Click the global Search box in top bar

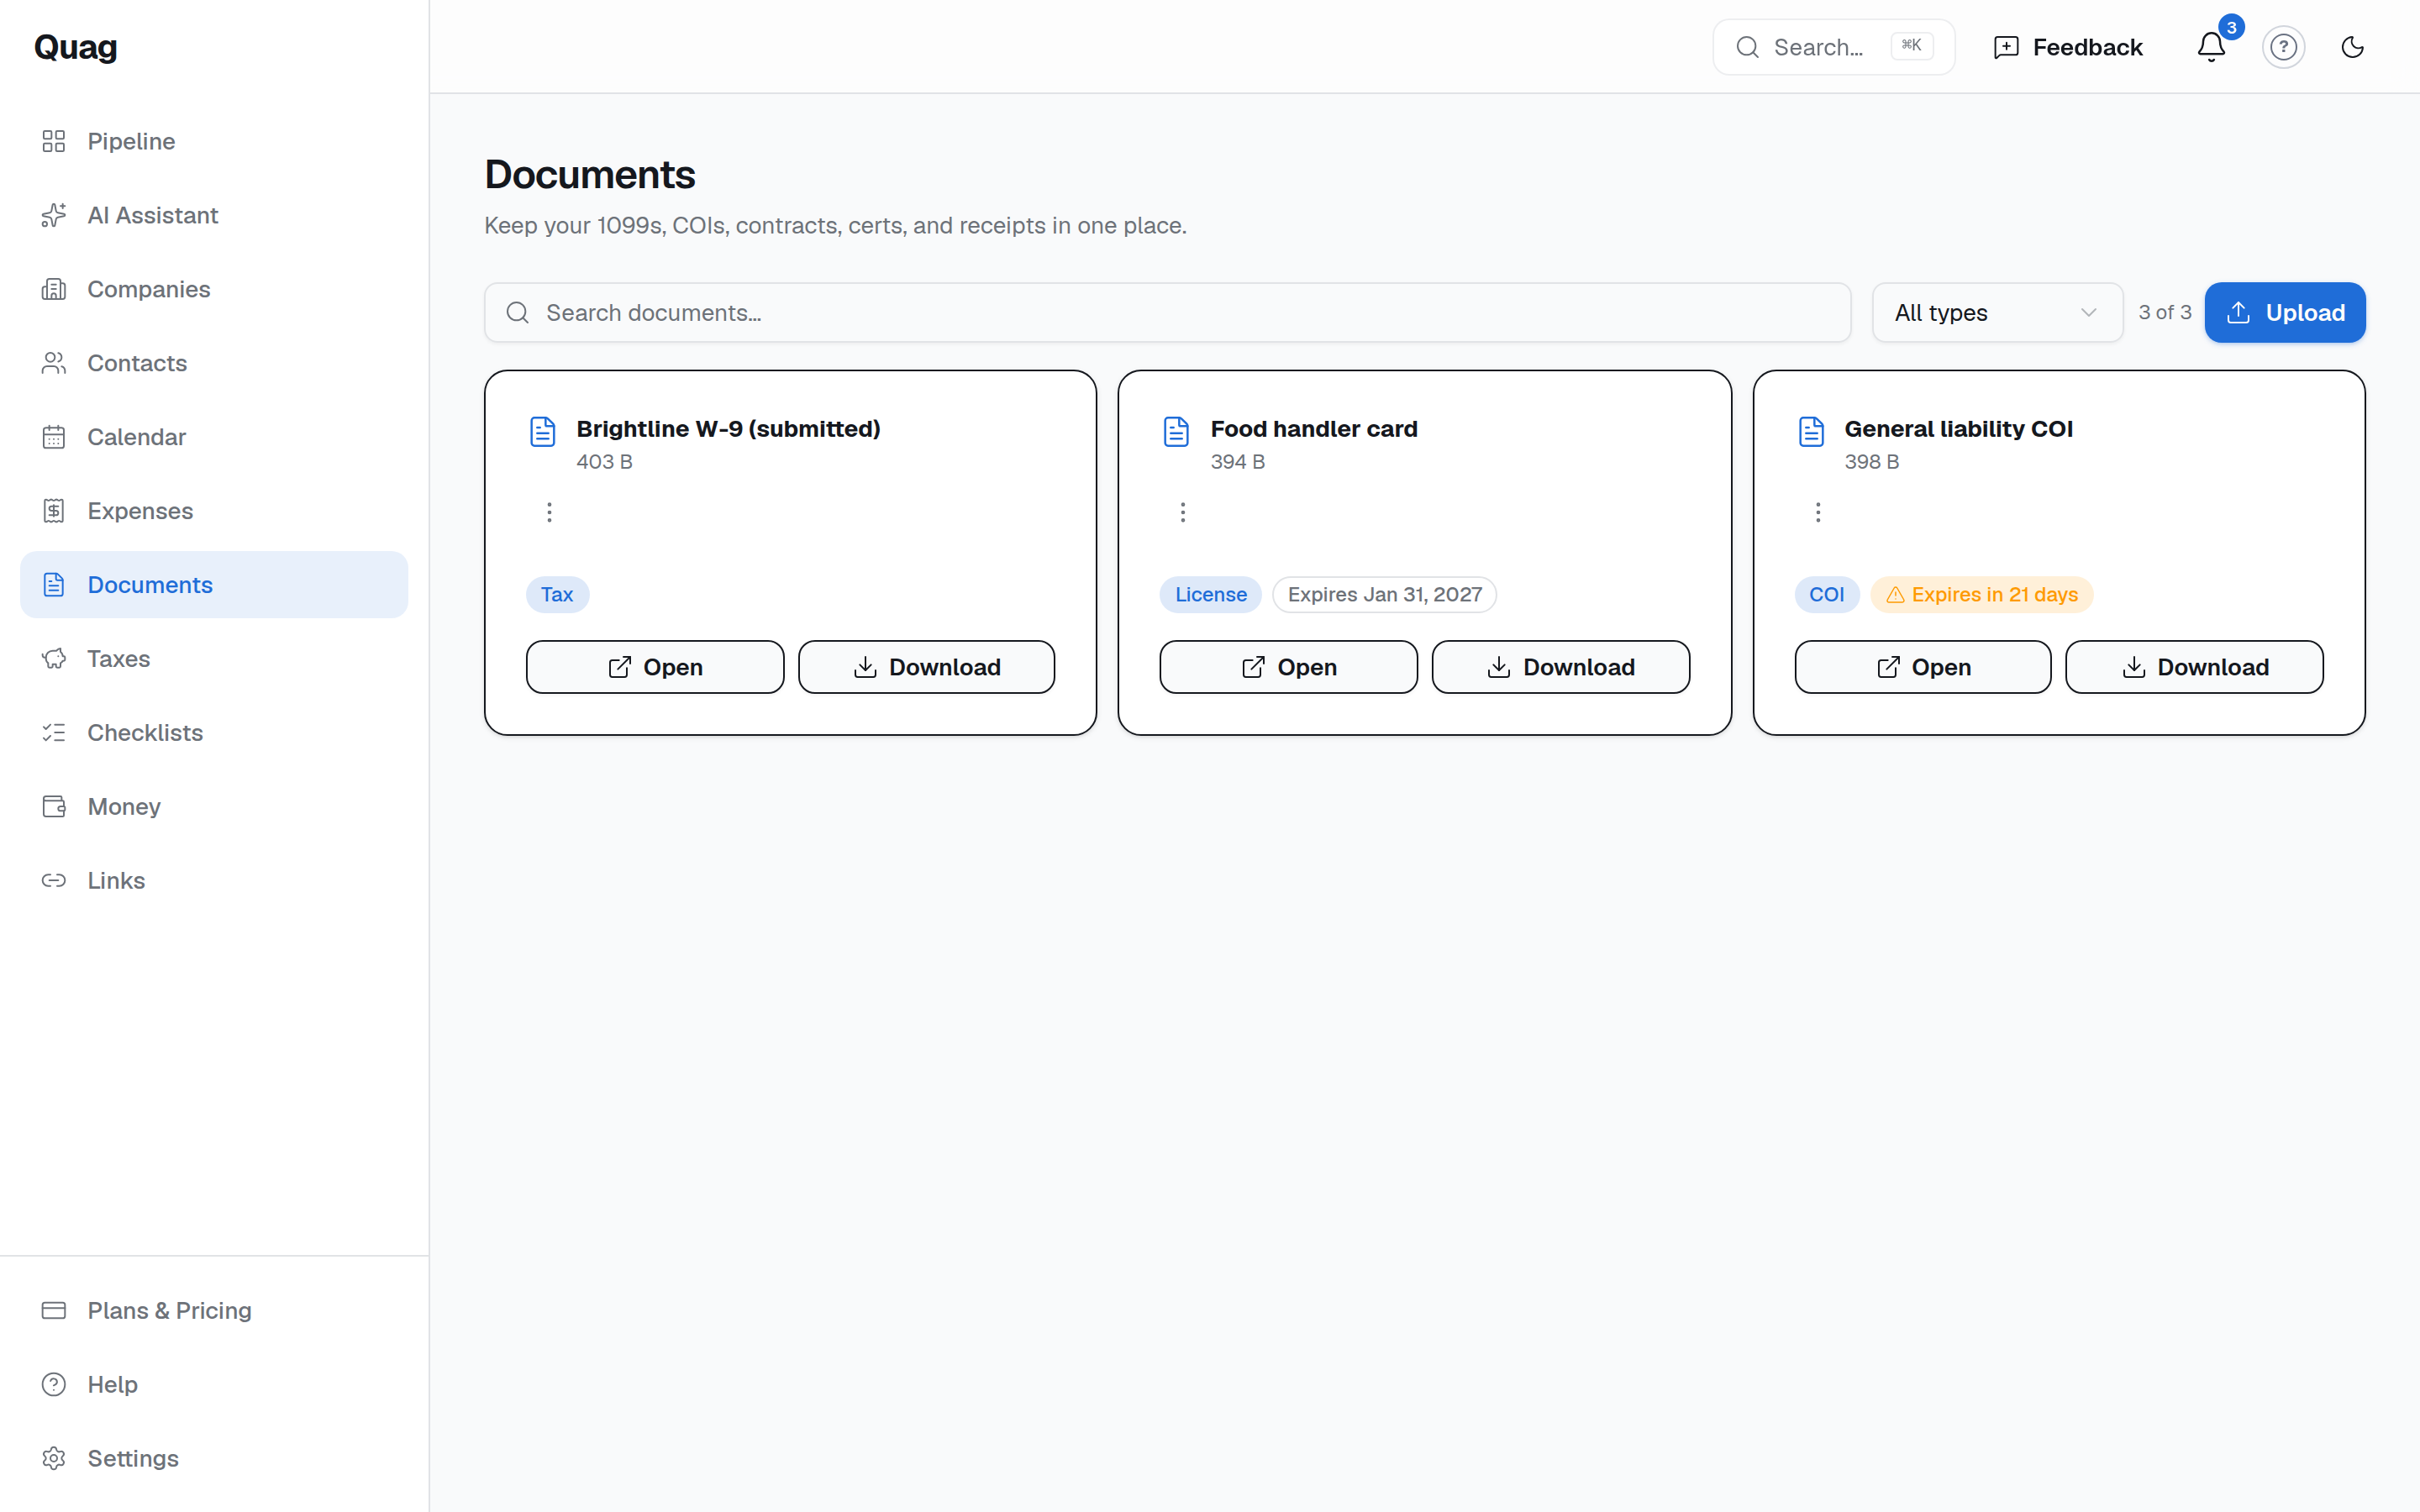[1834, 47]
